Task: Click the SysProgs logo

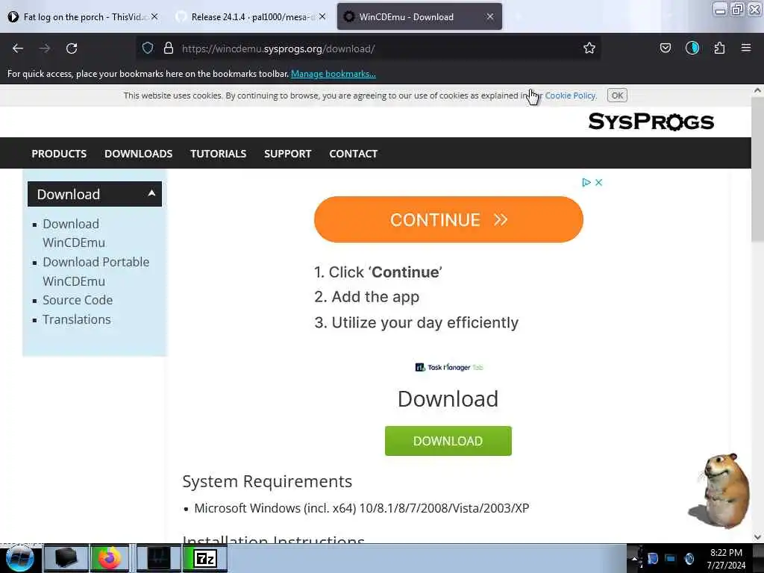Action: click(651, 122)
